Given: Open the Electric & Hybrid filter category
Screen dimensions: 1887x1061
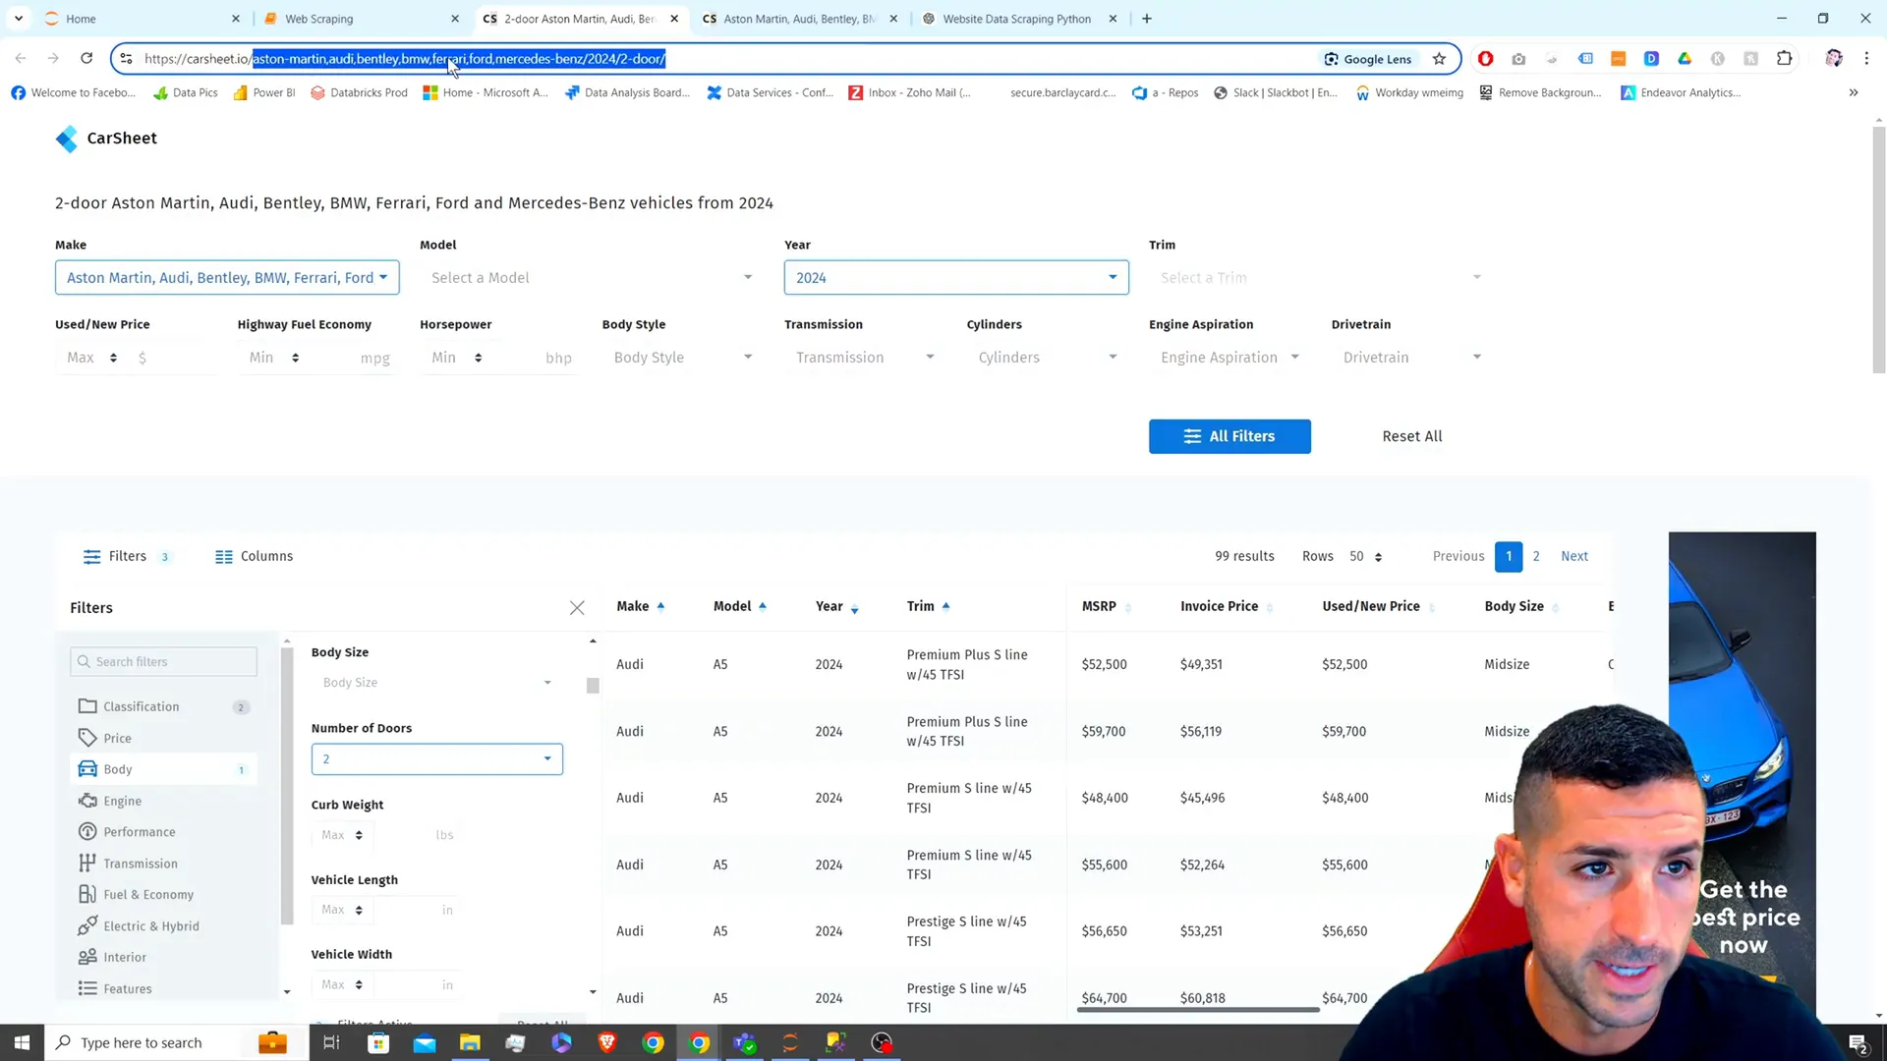Looking at the screenshot, I should 163,926.
